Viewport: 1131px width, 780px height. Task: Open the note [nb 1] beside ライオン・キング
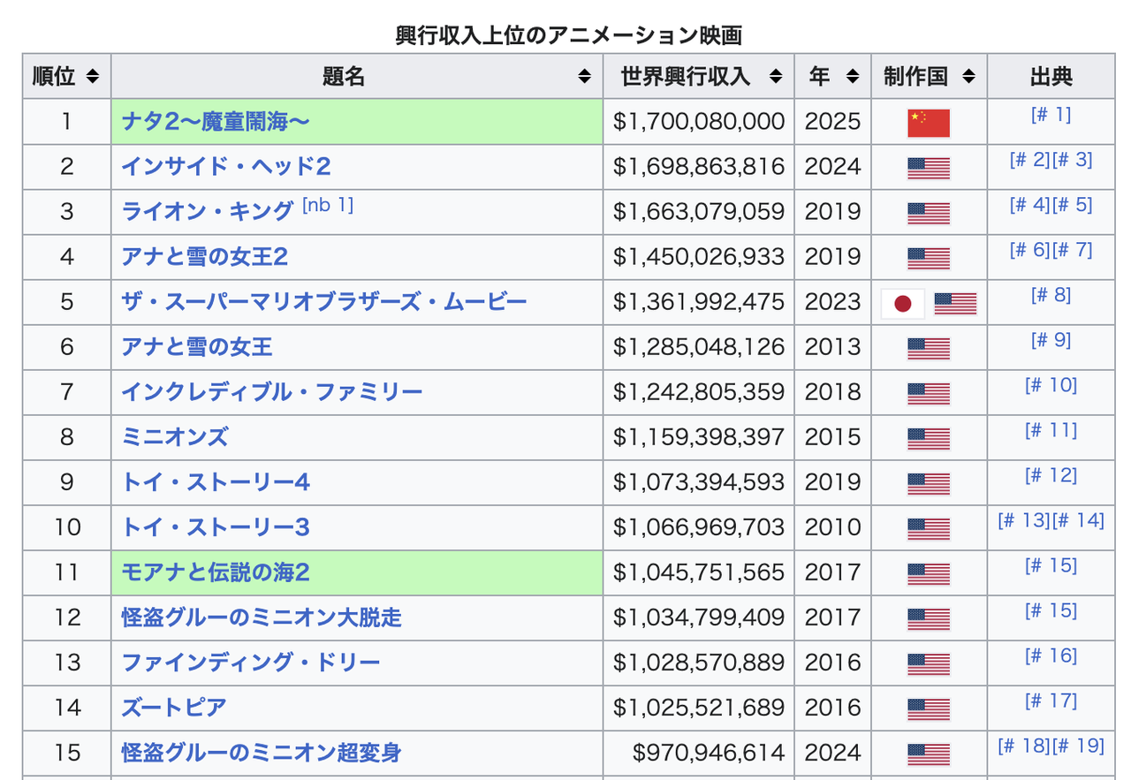pyautogui.click(x=327, y=205)
